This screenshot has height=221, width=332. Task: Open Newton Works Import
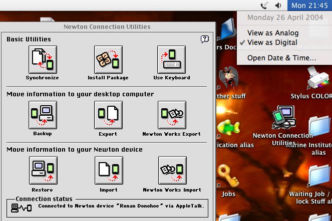tap(172, 171)
